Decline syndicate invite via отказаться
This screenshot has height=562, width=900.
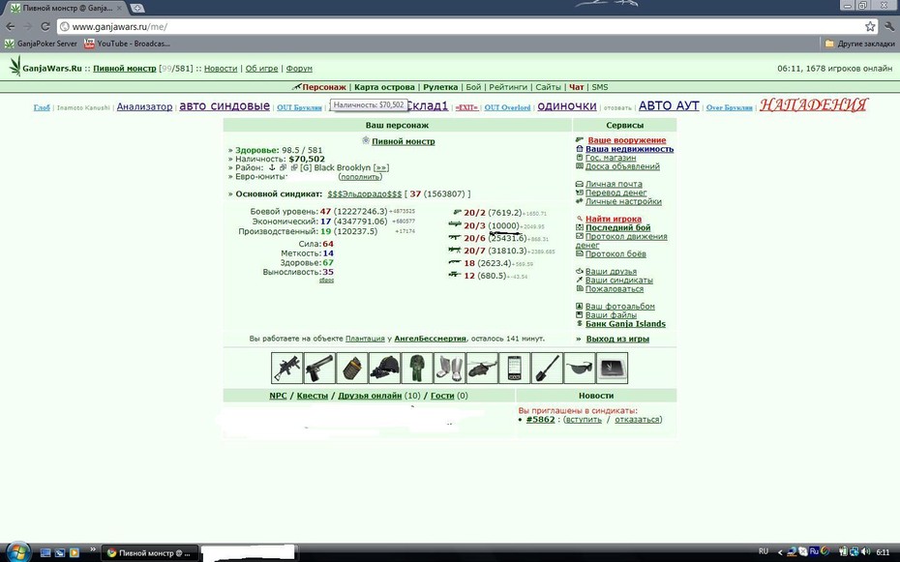pos(637,420)
